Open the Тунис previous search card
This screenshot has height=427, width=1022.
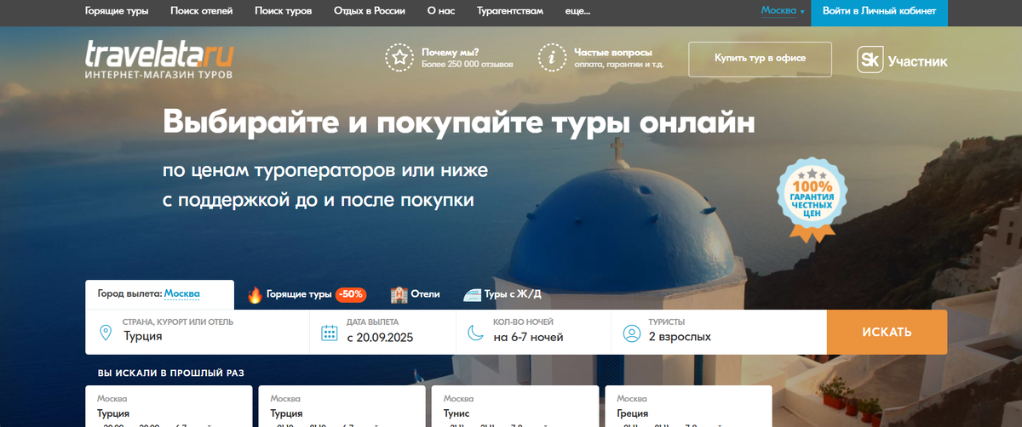(x=515, y=407)
